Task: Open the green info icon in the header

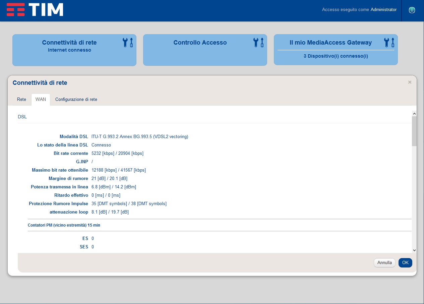Action: pos(412,10)
